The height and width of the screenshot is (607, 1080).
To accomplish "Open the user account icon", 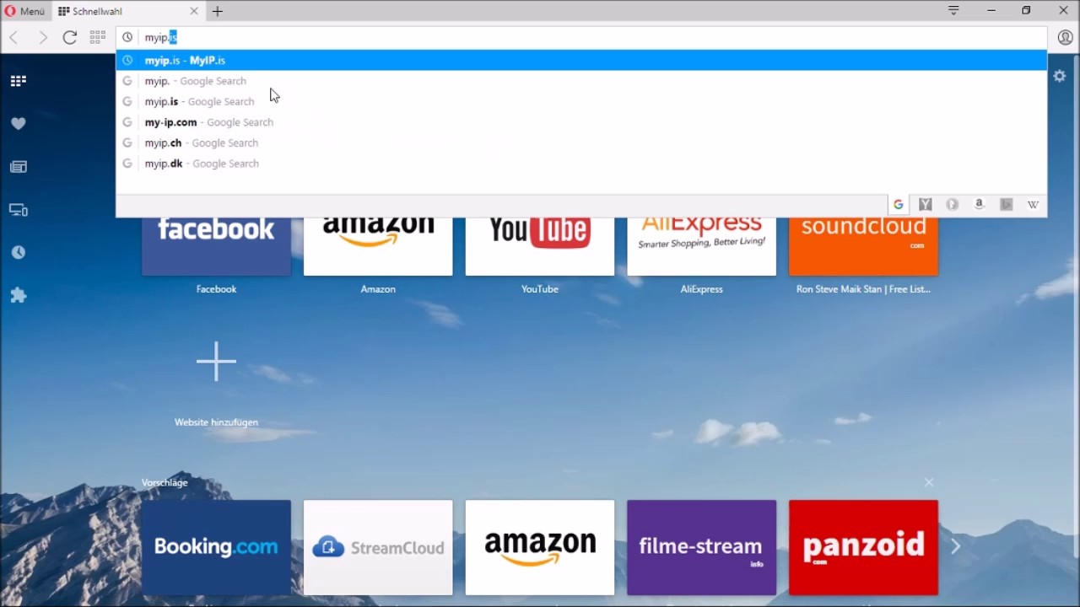I will click(1065, 37).
